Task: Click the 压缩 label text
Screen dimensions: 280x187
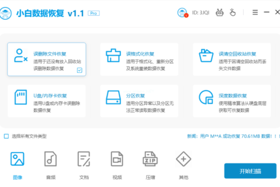Action: [x=150, y=177]
